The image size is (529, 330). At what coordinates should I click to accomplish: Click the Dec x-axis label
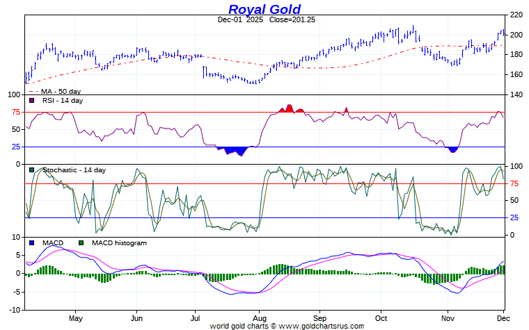(503, 318)
